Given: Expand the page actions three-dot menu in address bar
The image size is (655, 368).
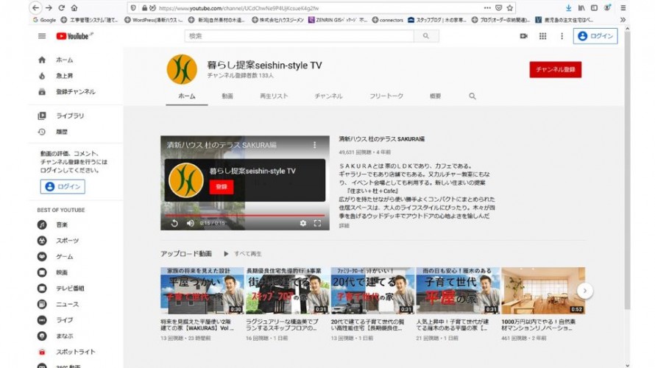Looking at the screenshot, I should pyautogui.click(x=487, y=8).
